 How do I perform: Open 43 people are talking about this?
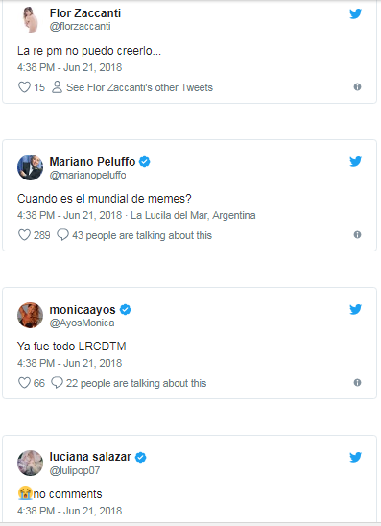click(x=142, y=235)
